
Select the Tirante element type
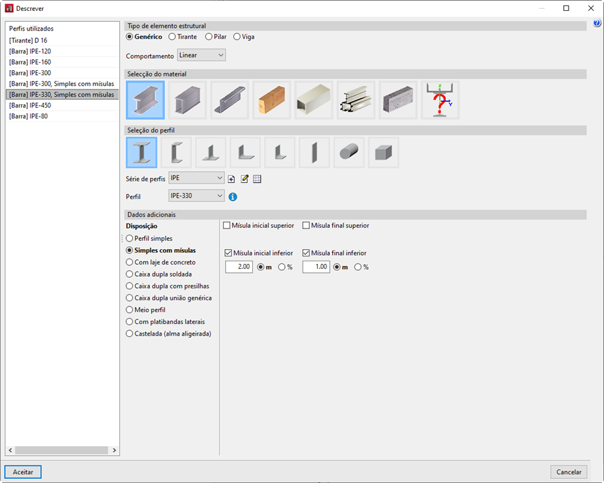(183, 37)
